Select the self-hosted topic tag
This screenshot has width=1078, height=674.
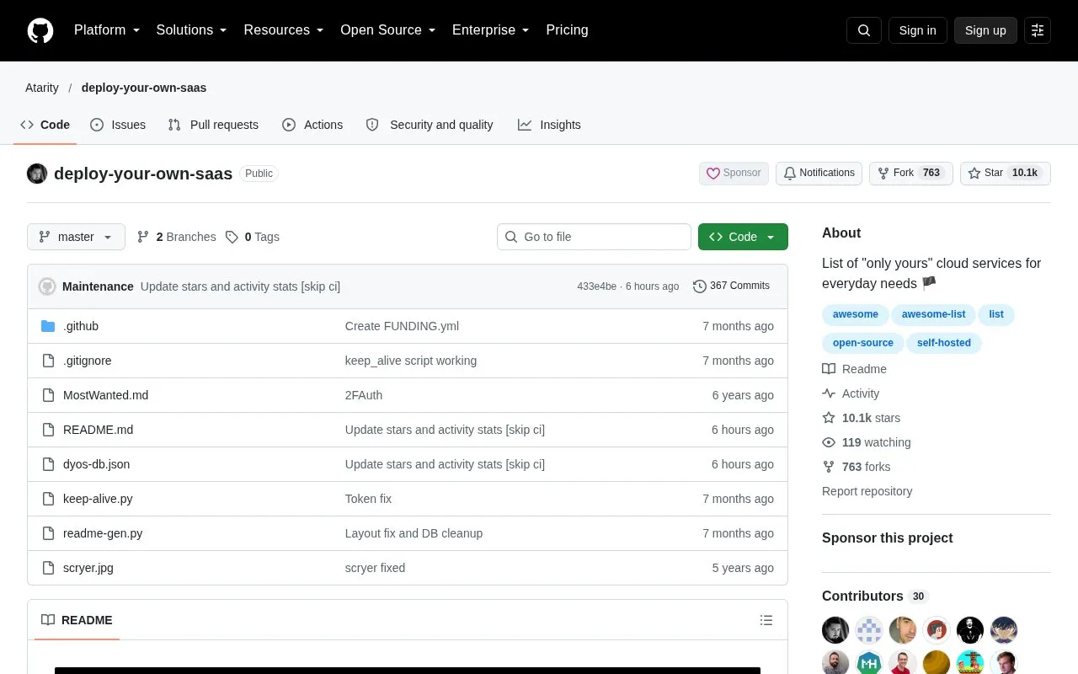[x=943, y=343]
